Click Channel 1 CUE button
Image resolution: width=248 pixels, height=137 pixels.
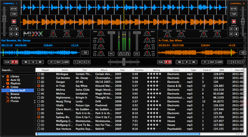point(7,62)
